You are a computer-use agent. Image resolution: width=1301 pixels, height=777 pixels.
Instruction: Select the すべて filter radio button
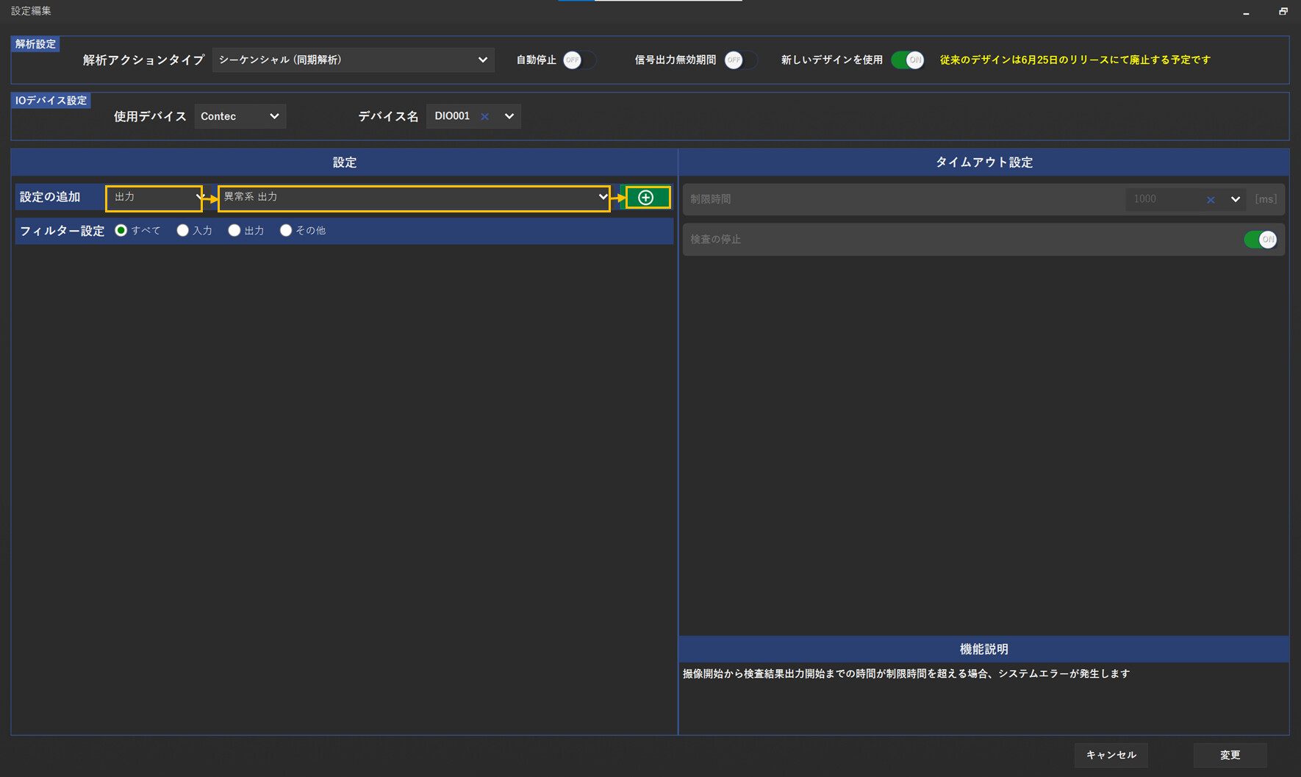click(121, 230)
